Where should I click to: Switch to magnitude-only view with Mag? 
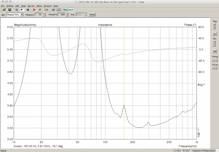pos(65,10)
